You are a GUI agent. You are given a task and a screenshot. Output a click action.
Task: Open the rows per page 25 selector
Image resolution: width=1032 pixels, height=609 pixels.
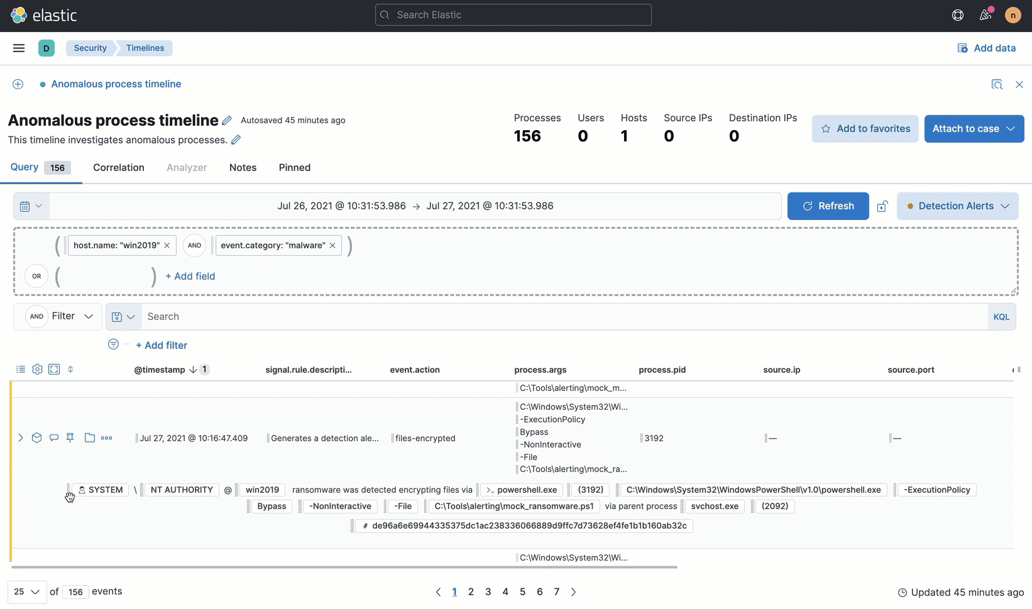coord(26,591)
